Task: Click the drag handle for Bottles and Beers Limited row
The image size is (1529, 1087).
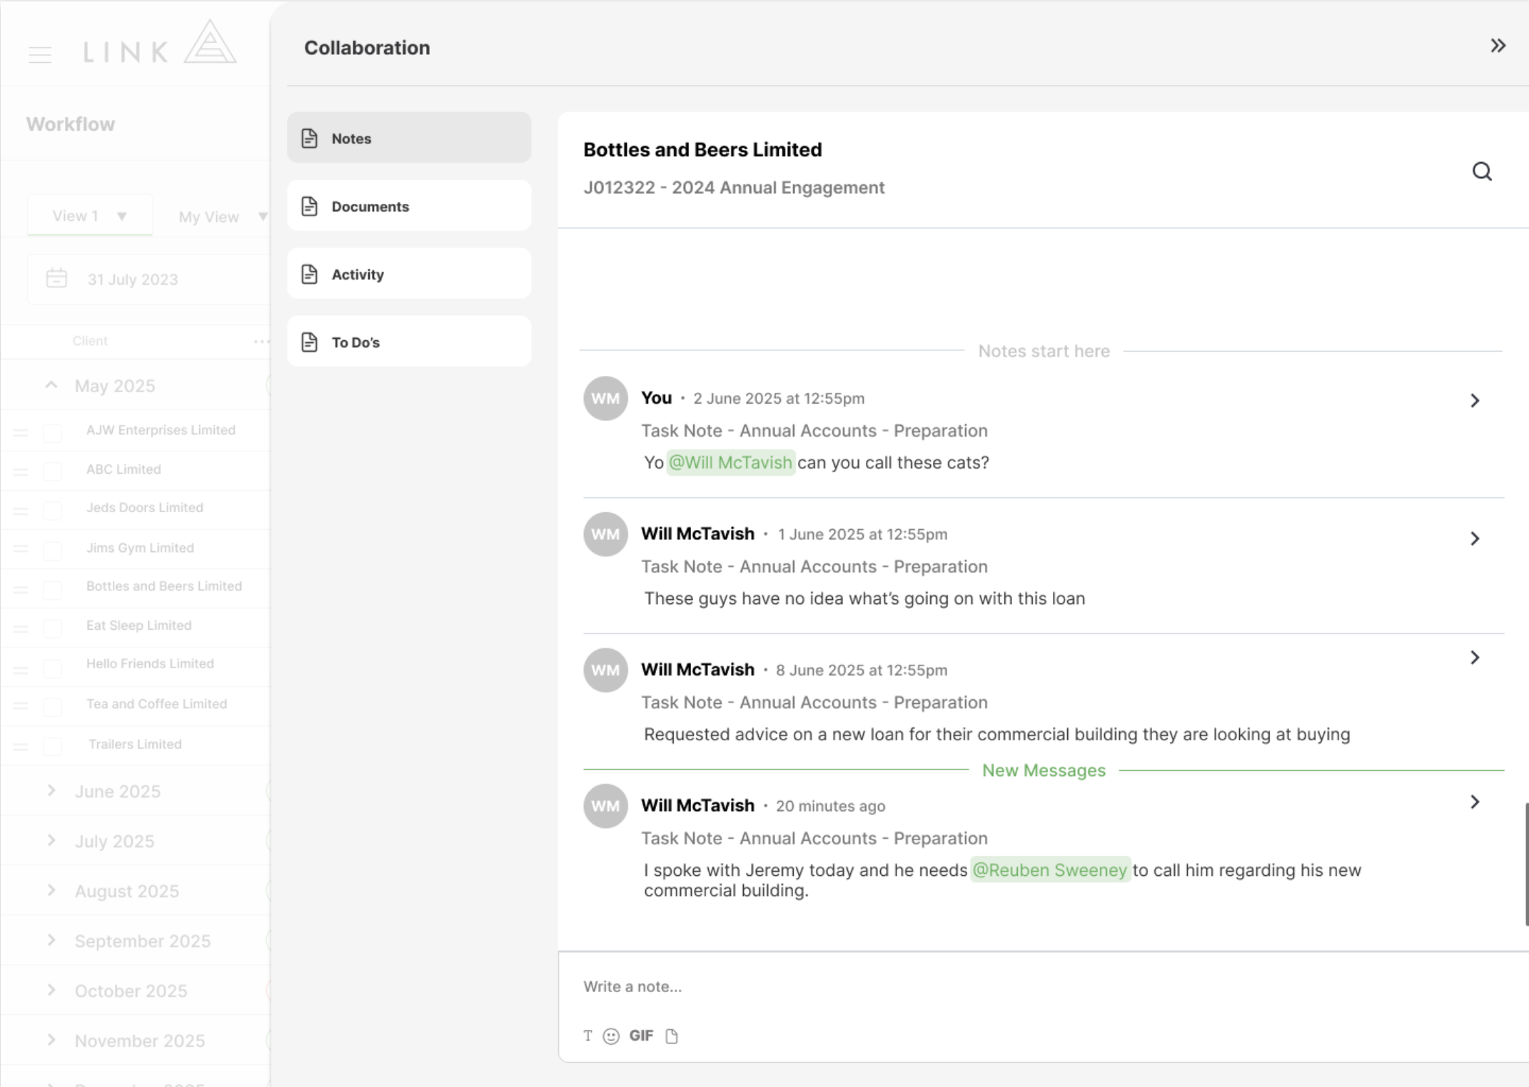Action: click(x=21, y=589)
